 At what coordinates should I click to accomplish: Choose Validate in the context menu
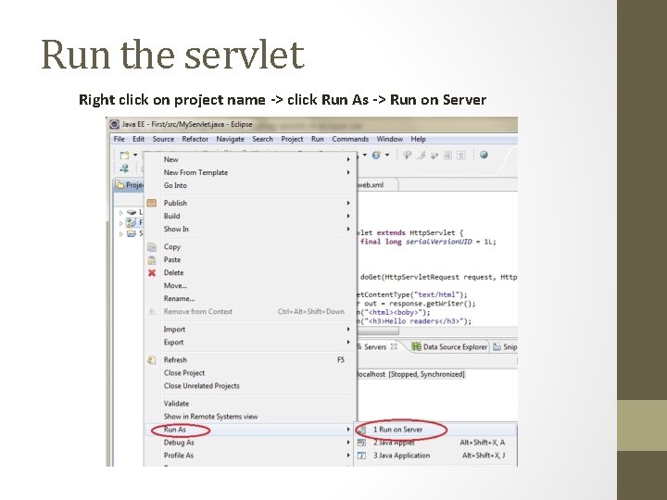[250, 404]
